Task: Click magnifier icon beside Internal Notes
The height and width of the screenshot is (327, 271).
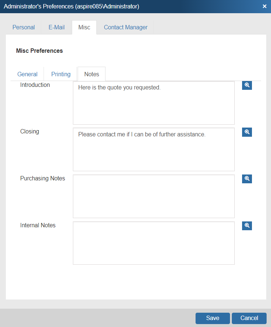Action: [x=247, y=225]
